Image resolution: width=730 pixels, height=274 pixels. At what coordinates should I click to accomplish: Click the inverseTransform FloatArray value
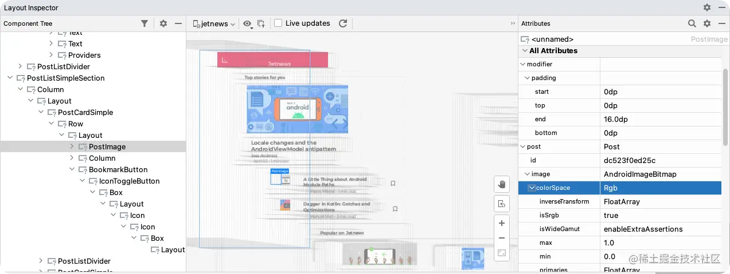(622, 201)
